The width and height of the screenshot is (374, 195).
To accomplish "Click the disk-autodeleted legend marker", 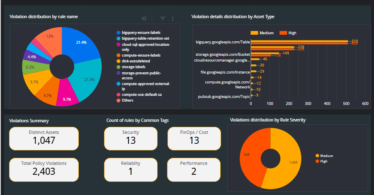I will (118, 61).
